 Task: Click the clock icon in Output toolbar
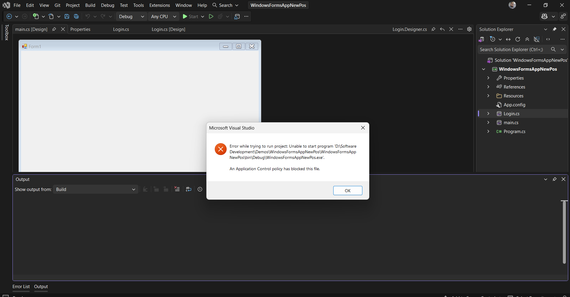(x=200, y=189)
